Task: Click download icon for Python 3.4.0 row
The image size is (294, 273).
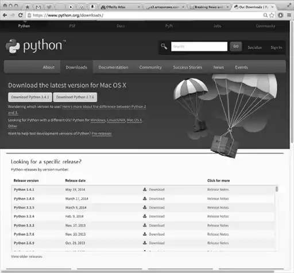Action: [x=145, y=198]
